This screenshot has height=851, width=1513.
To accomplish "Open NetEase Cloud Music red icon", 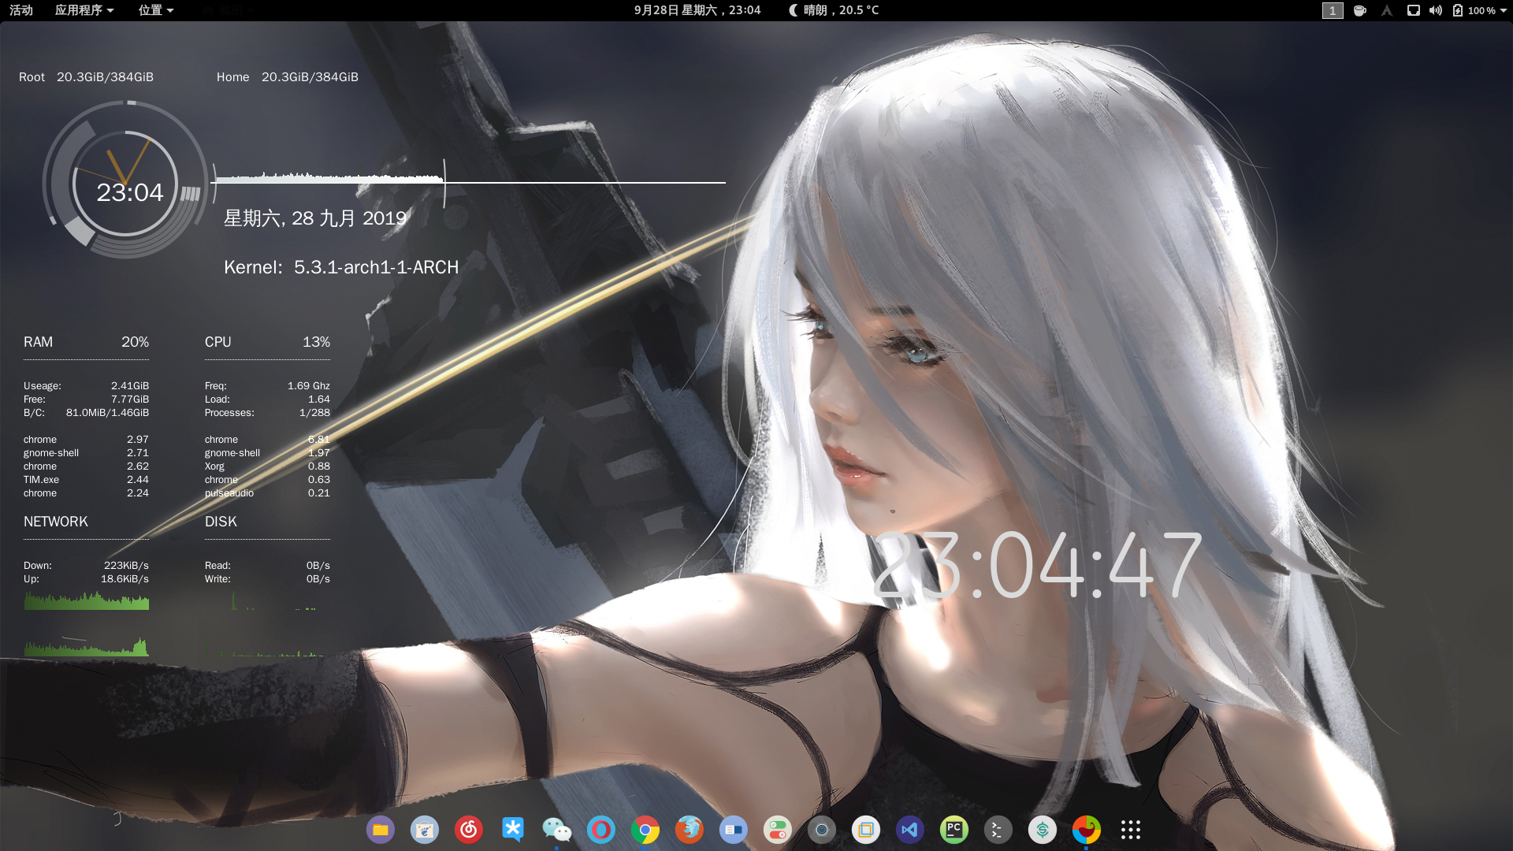I will (469, 830).
